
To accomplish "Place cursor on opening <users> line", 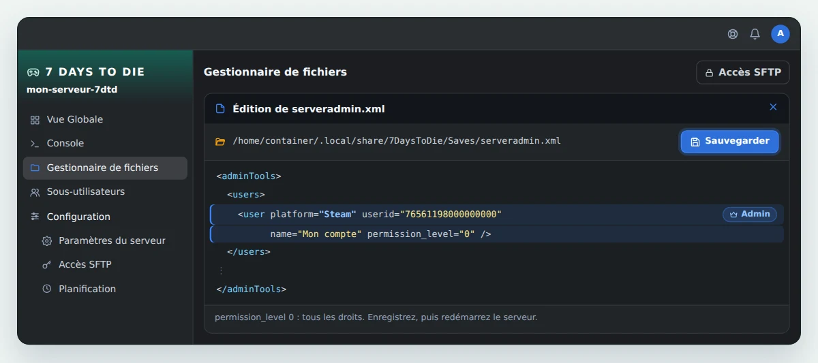I will 246,195.
